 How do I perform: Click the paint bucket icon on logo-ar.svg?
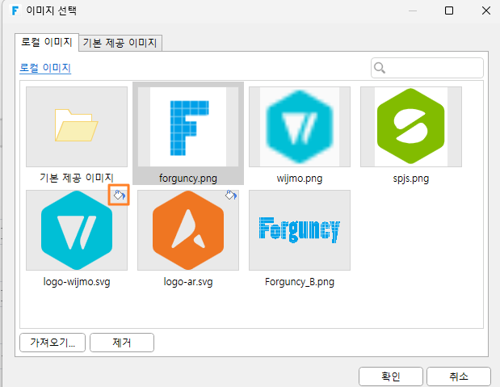coord(231,195)
